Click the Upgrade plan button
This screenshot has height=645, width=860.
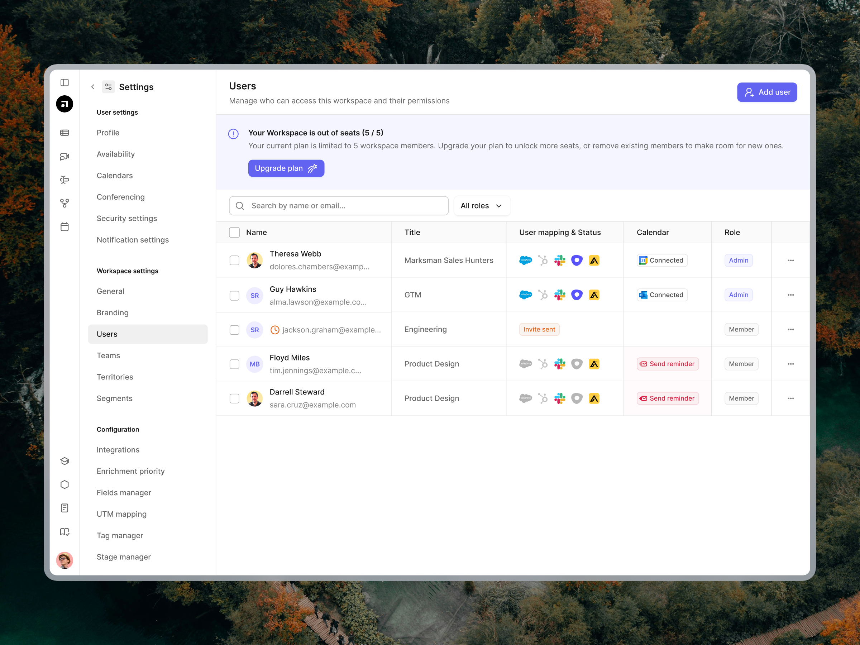point(286,168)
